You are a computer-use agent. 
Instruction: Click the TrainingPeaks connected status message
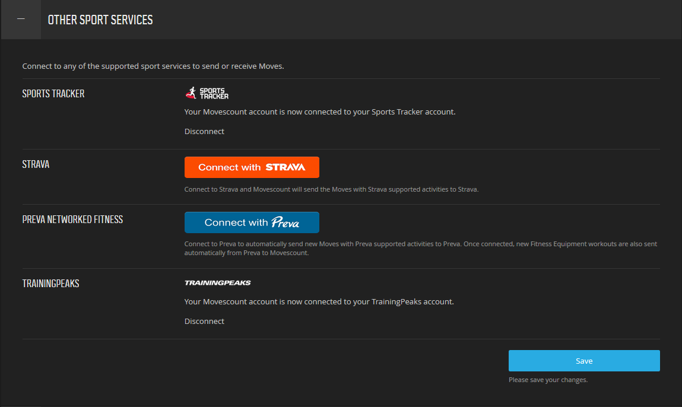319,301
